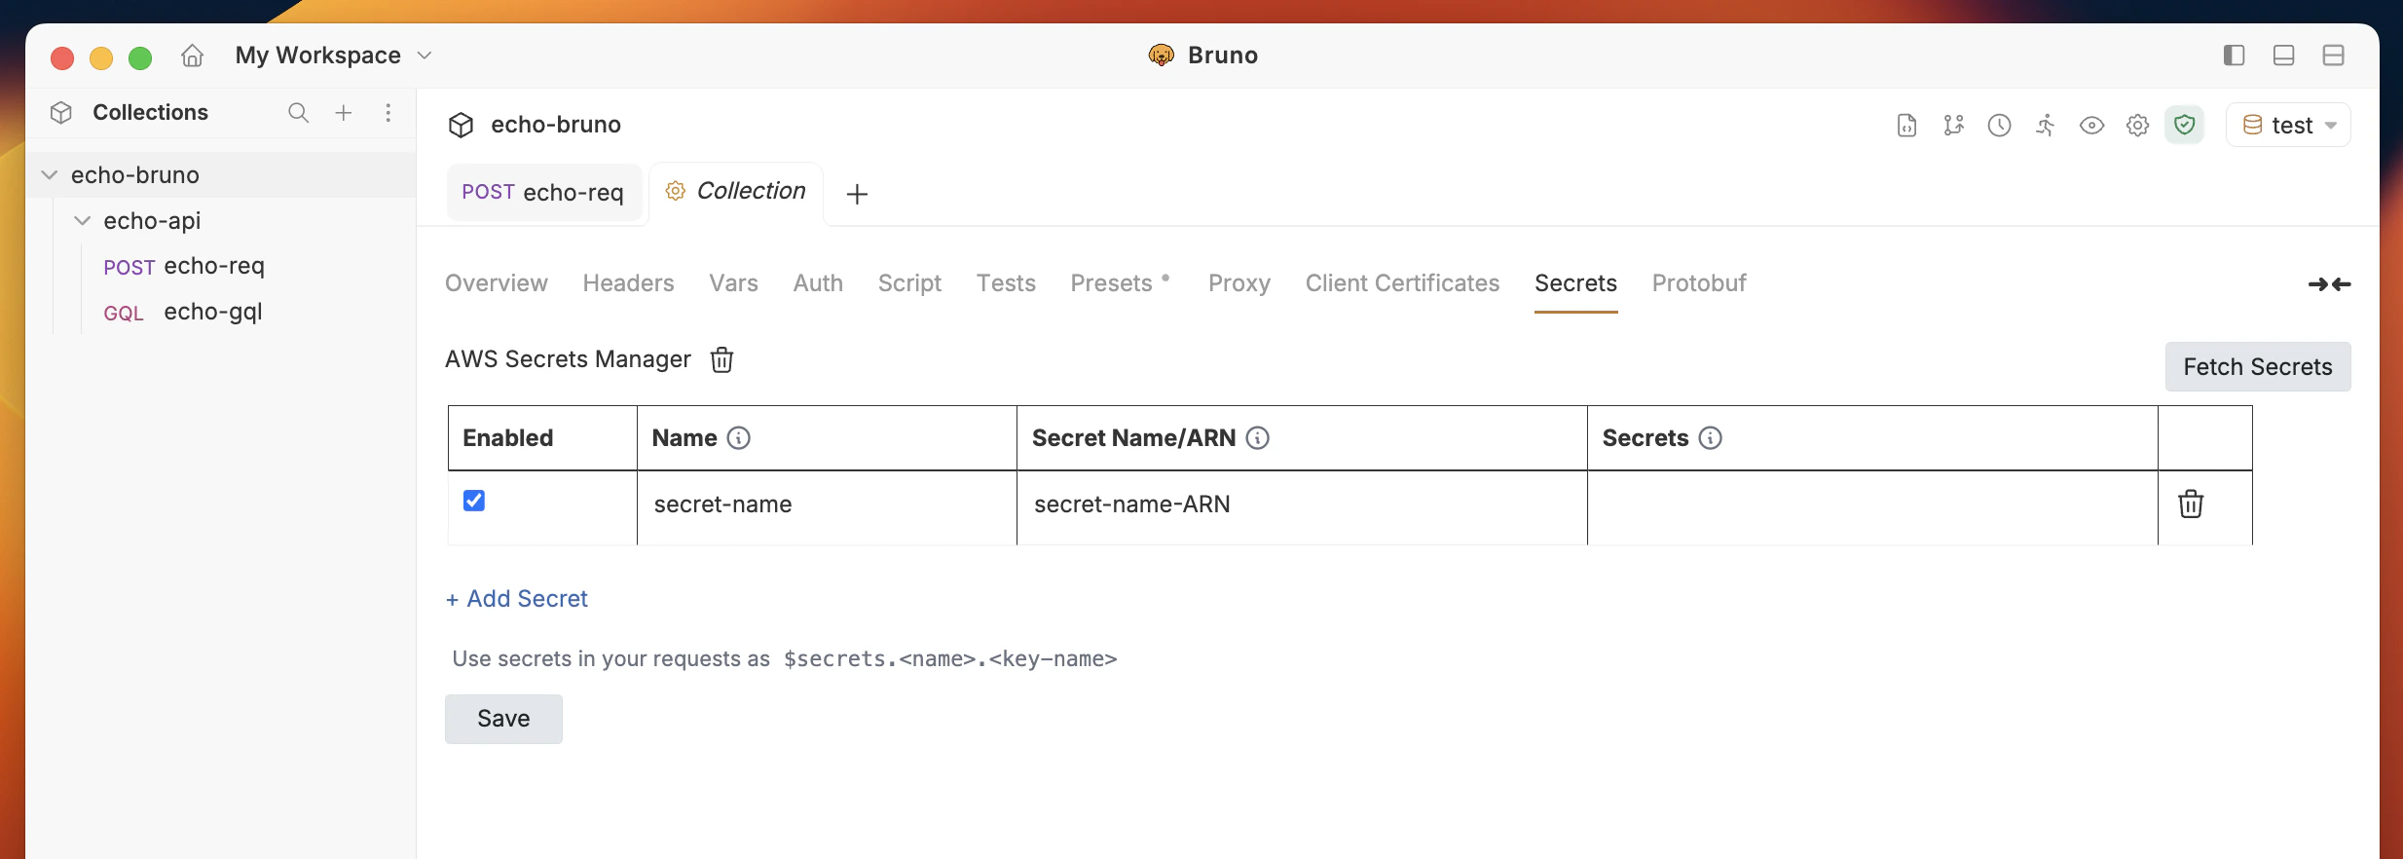
Task: Go to the home screen icon
Action: [x=193, y=56]
